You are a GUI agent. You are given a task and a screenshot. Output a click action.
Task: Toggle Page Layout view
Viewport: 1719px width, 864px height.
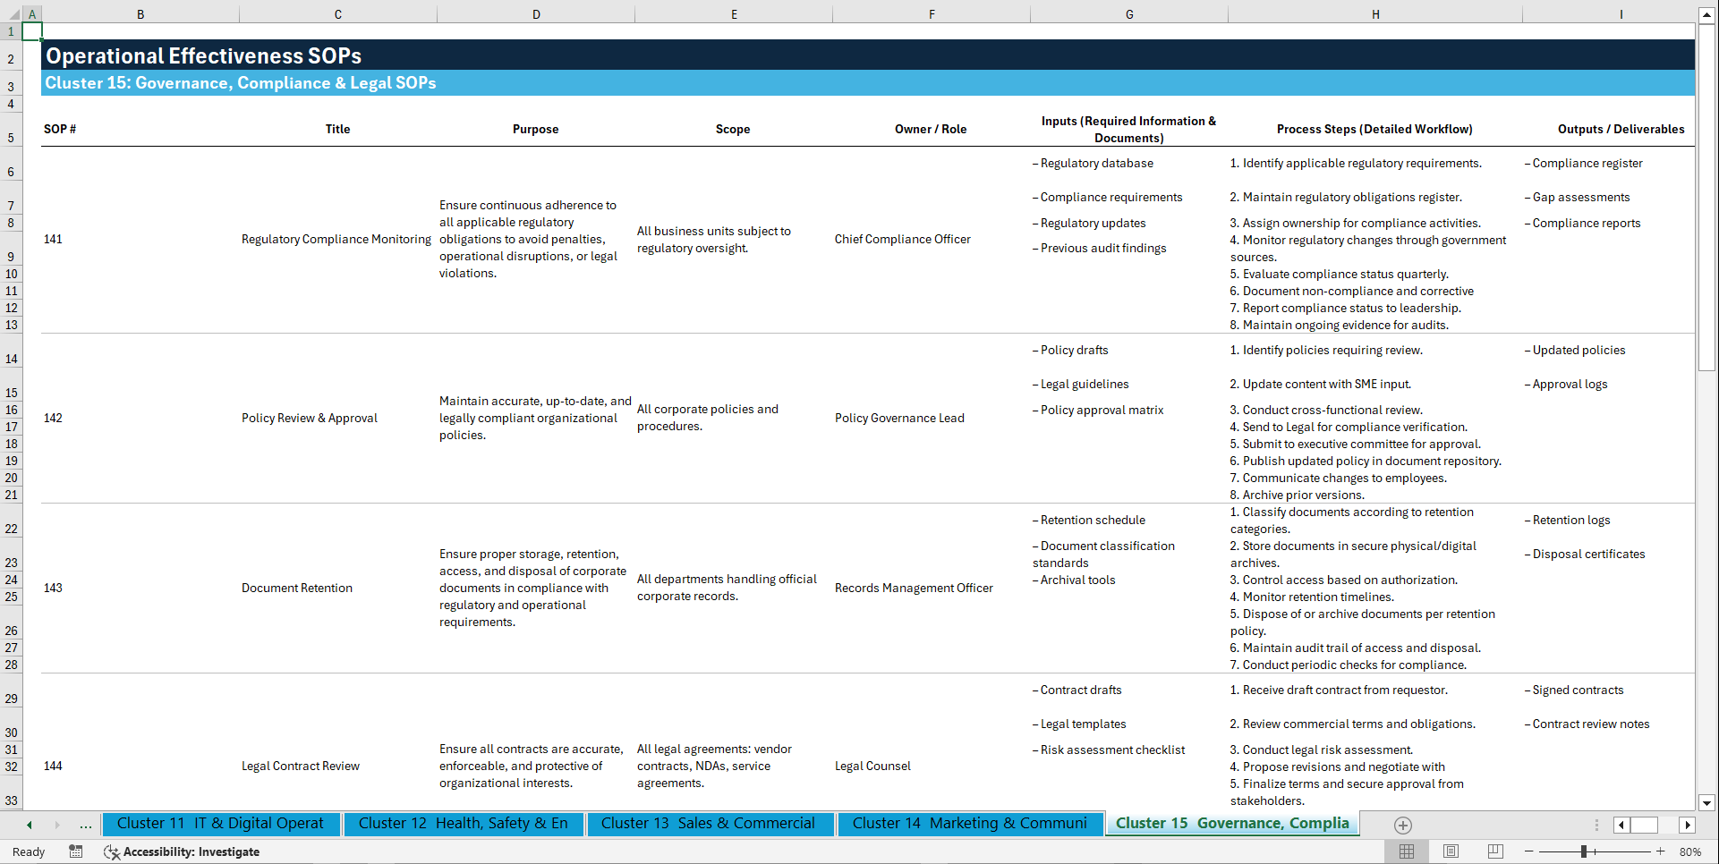(x=1451, y=851)
